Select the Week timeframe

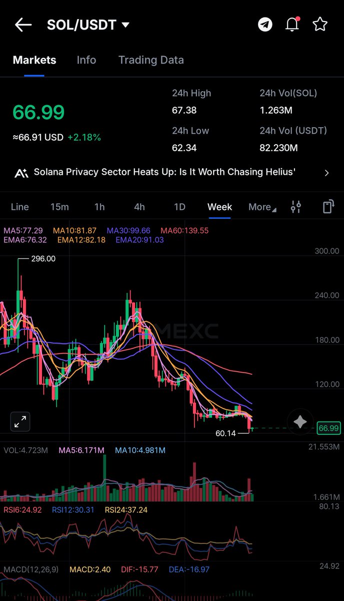tap(220, 207)
